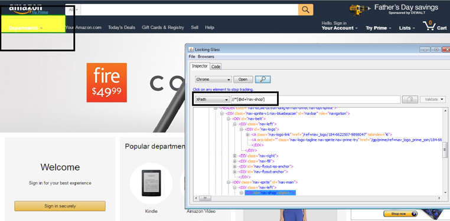Select the DIV class="nav-right" row

click(258, 156)
